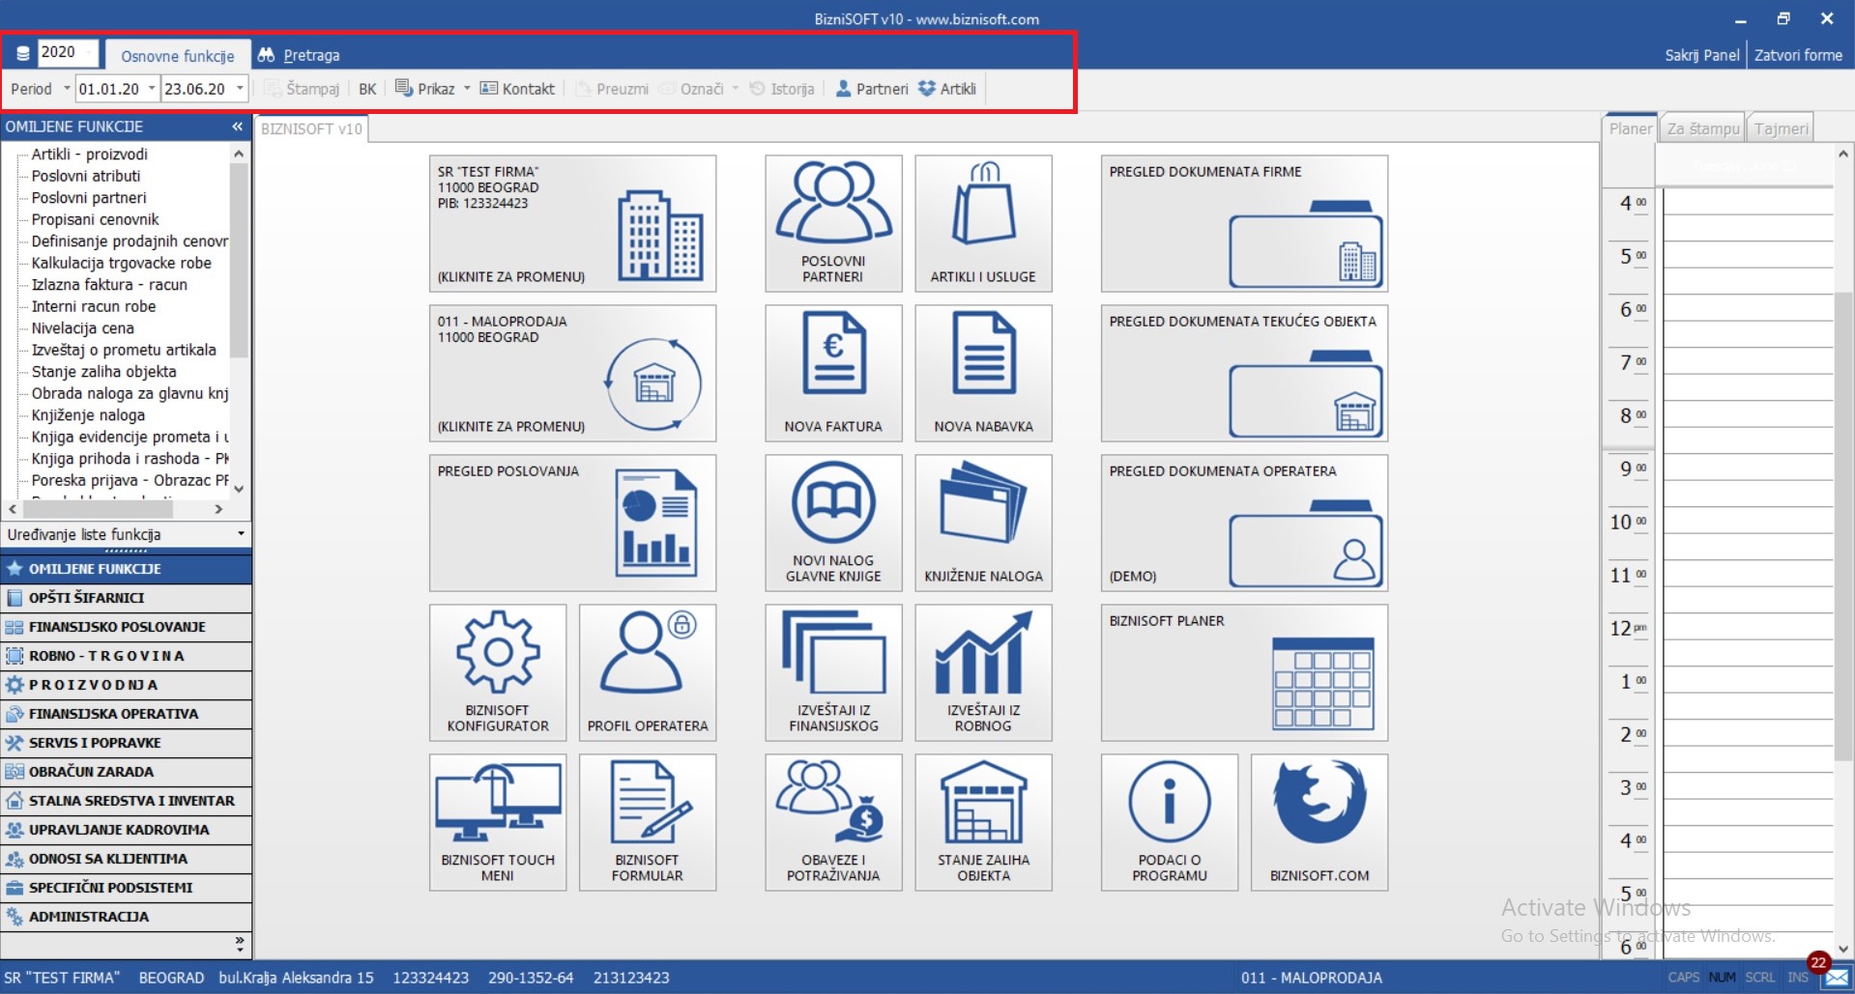Launch BizniSoft Konfigurator
The width and height of the screenshot is (1855, 994).
tap(498, 672)
